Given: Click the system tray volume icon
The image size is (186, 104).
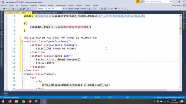Looking at the screenshot, I should (x=168, y=101).
